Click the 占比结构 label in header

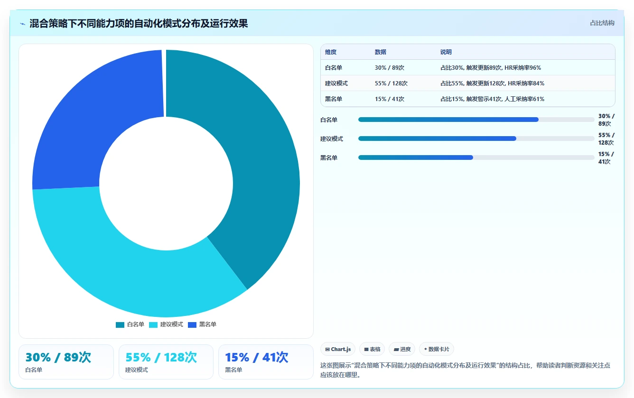pos(602,23)
